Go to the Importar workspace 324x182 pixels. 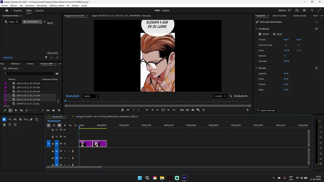point(18,11)
